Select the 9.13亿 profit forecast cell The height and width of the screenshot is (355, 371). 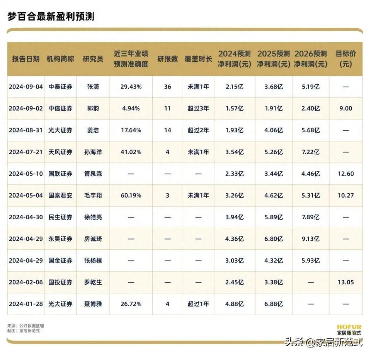[x=311, y=239]
